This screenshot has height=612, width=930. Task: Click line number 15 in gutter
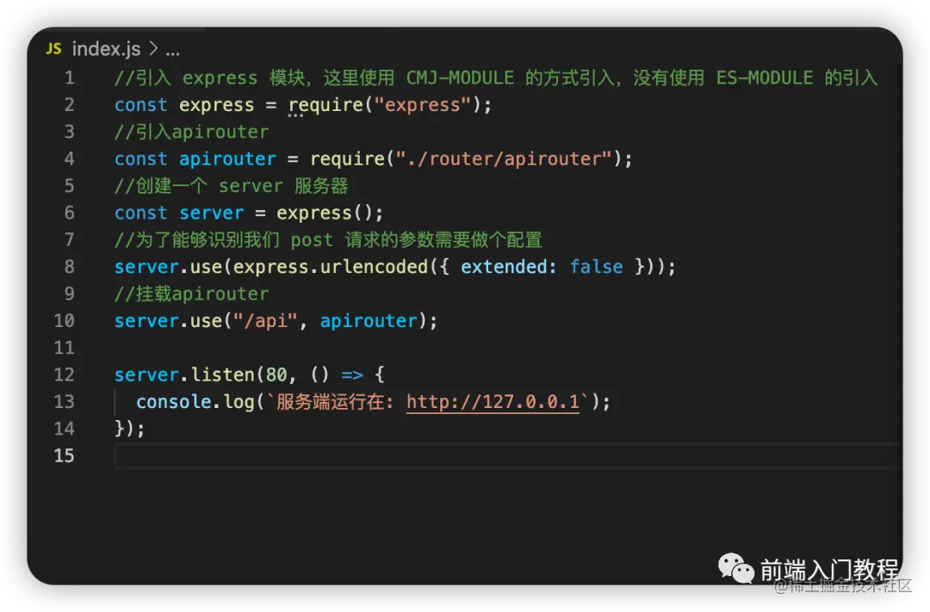pyautogui.click(x=64, y=455)
